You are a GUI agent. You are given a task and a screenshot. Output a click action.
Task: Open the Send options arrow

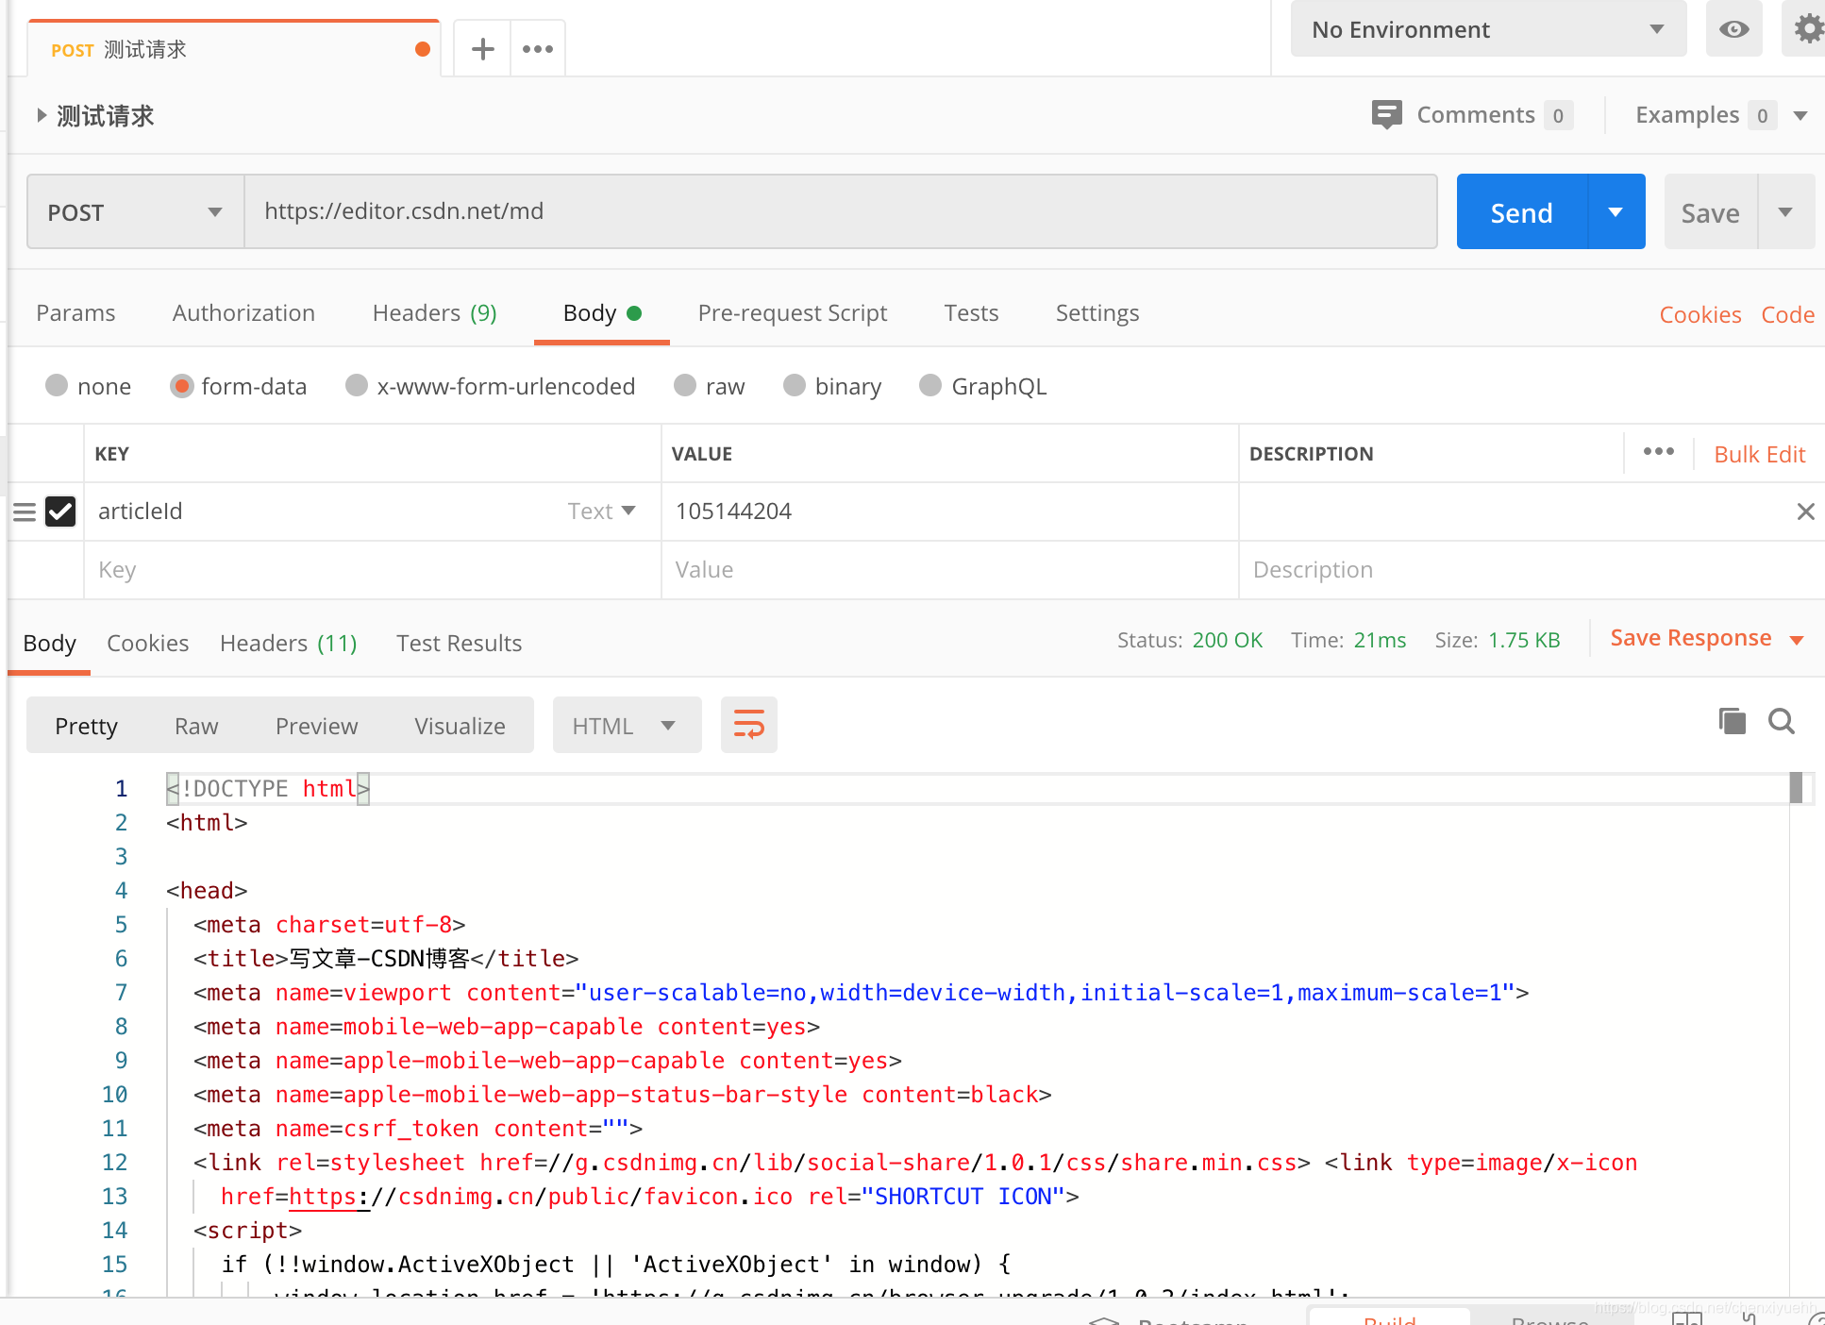tap(1616, 211)
